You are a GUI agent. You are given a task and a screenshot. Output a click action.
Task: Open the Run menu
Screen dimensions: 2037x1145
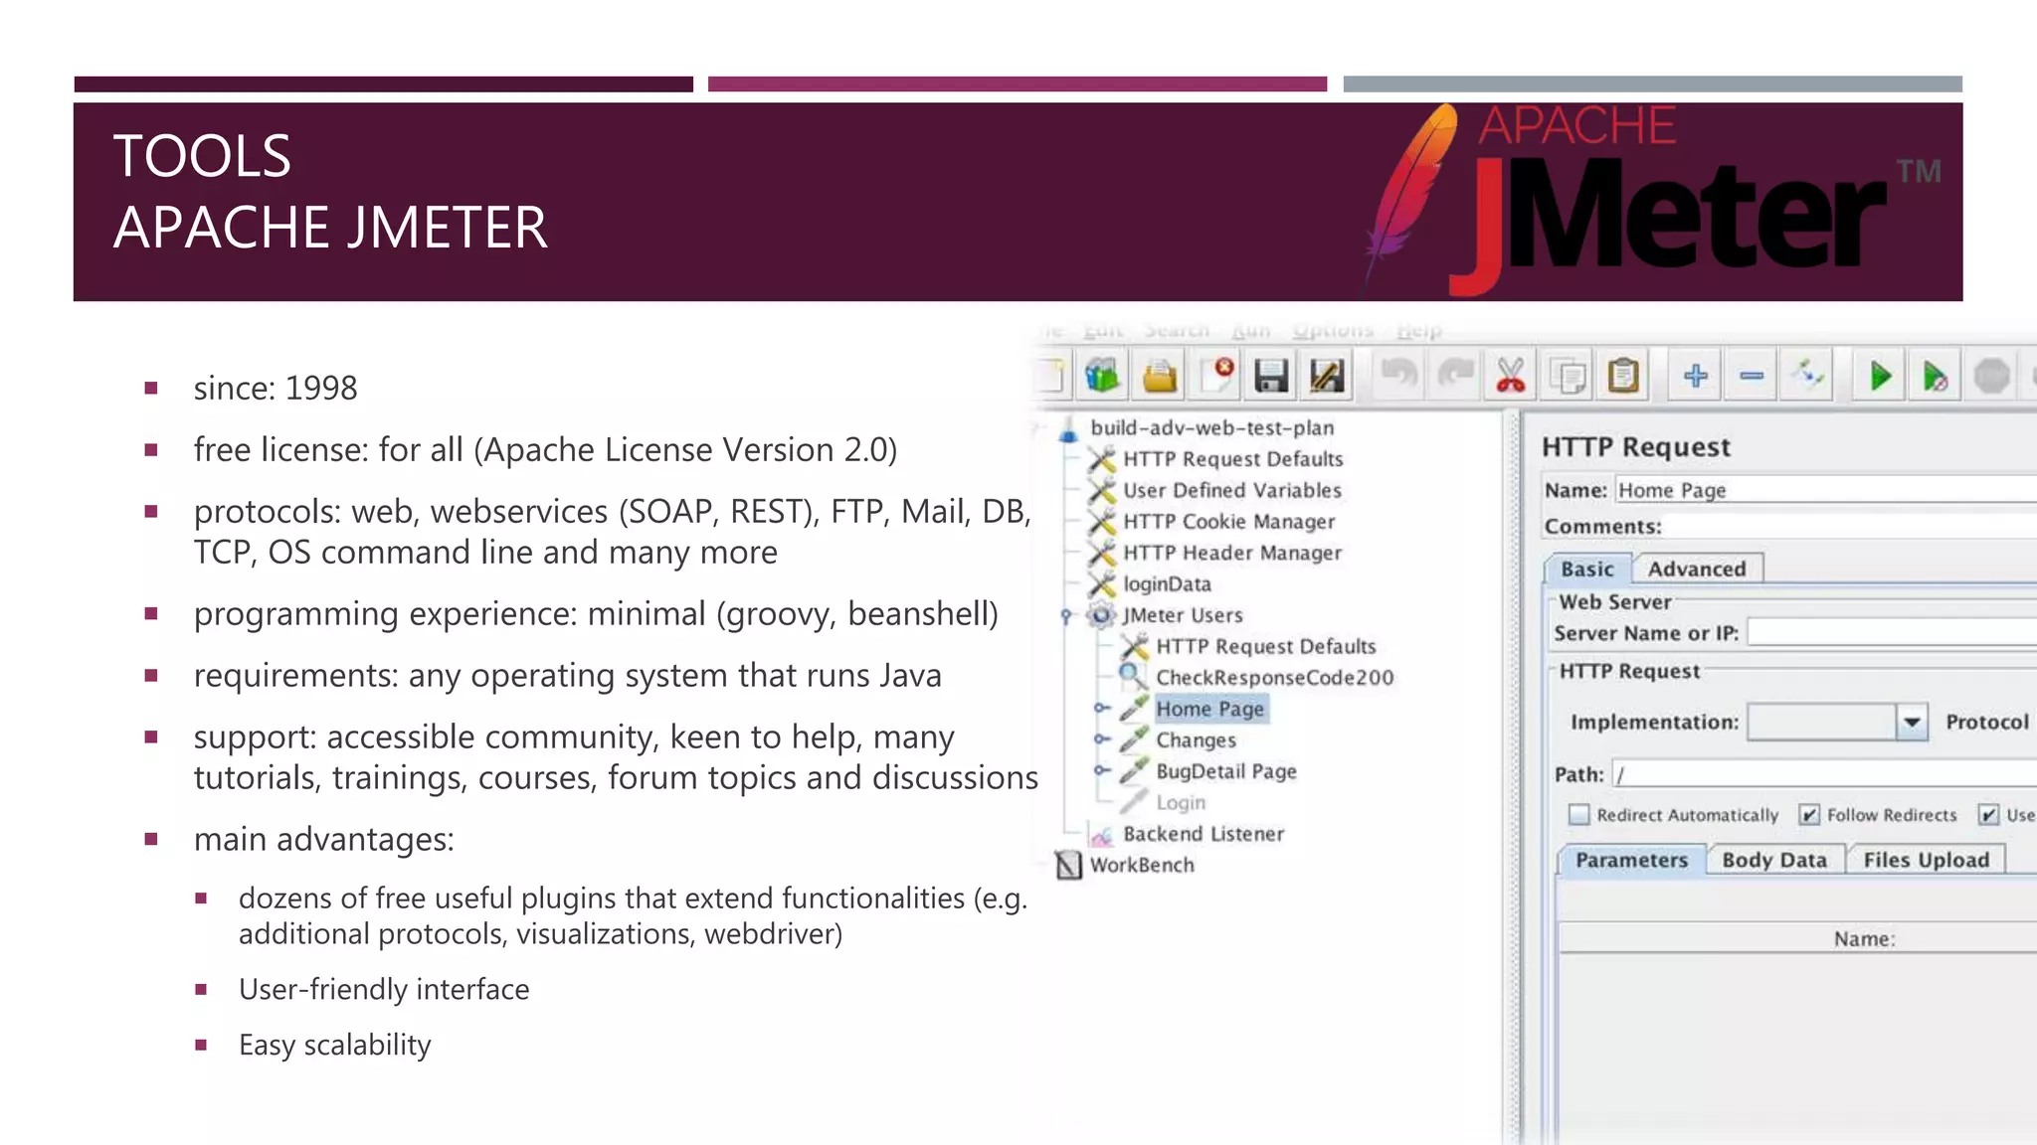point(1251,330)
